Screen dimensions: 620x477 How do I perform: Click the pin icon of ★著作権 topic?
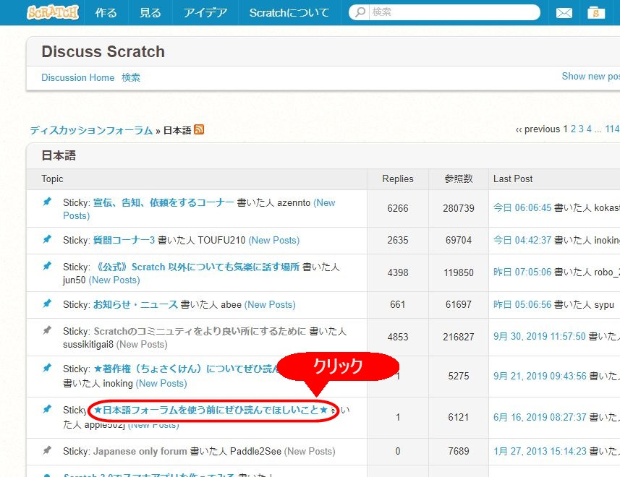click(47, 368)
